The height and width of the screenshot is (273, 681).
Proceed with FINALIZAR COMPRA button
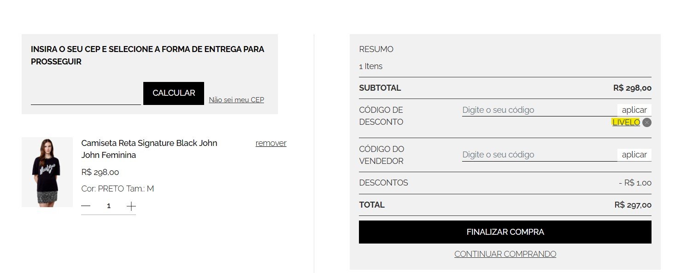coord(505,232)
